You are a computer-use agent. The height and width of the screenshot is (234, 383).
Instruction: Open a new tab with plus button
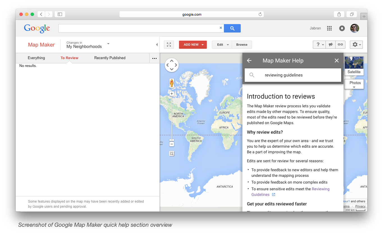point(364,17)
